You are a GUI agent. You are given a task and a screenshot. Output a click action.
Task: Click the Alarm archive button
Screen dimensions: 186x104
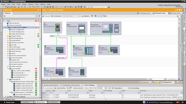pyautogui.click(x=60, y=88)
